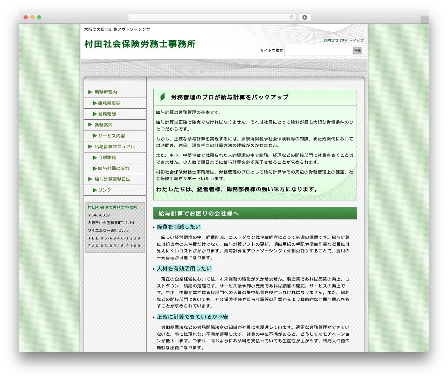Click the 村田社会保険労務士事務所 link in the address box
This screenshot has width=448, height=379.
click(x=112, y=207)
